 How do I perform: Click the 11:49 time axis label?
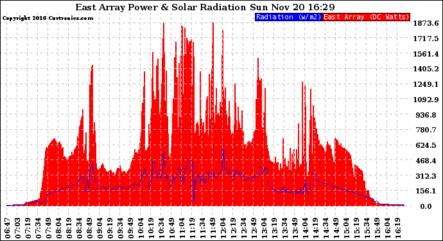[x=213, y=228]
